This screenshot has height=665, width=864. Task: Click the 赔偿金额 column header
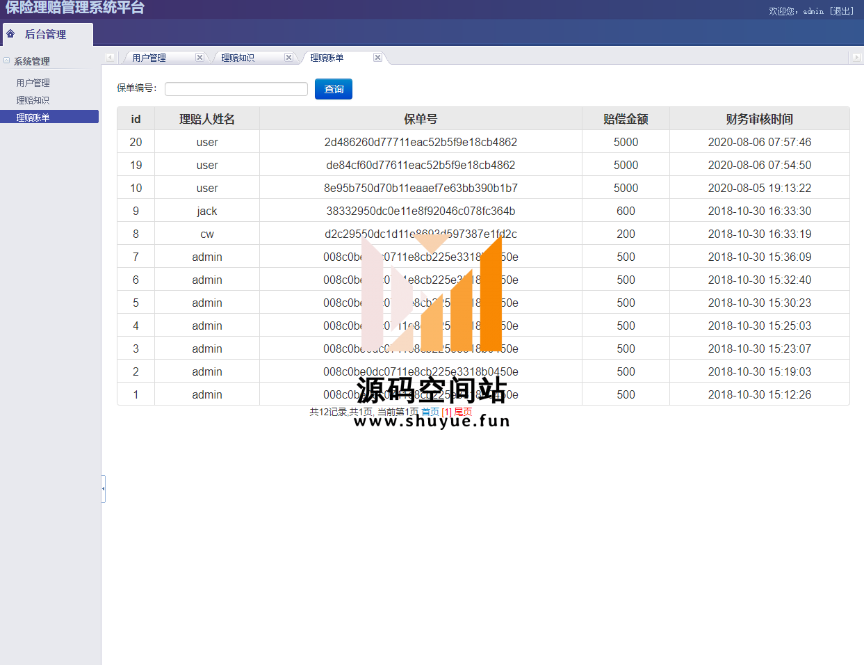click(626, 119)
